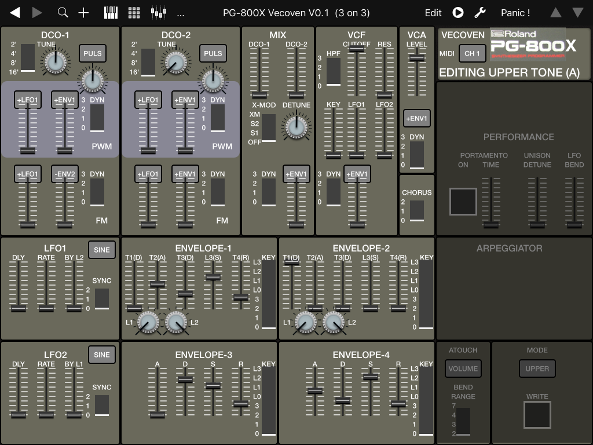Click Envelope-2 L2 knob
The height and width of the screenshot is (445, 593).
[333, 322]
